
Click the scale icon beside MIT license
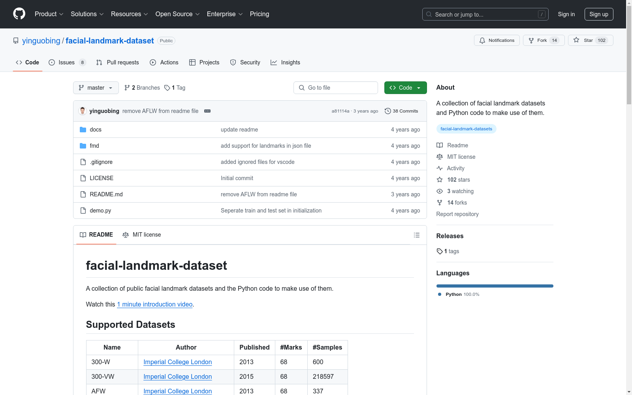440,157
